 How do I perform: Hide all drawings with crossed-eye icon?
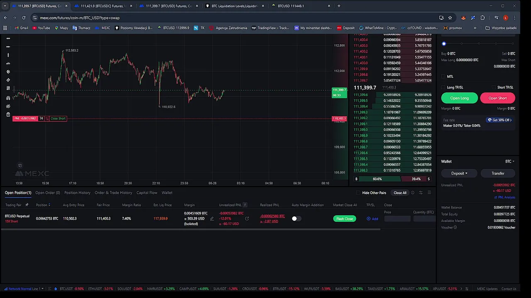pos(8,106)
